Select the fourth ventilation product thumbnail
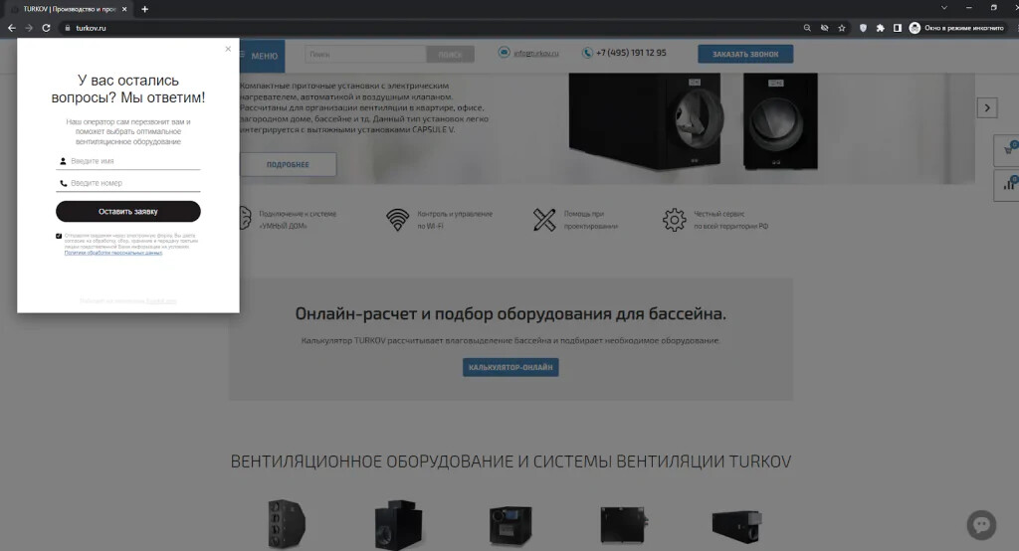 coord(623,525)
